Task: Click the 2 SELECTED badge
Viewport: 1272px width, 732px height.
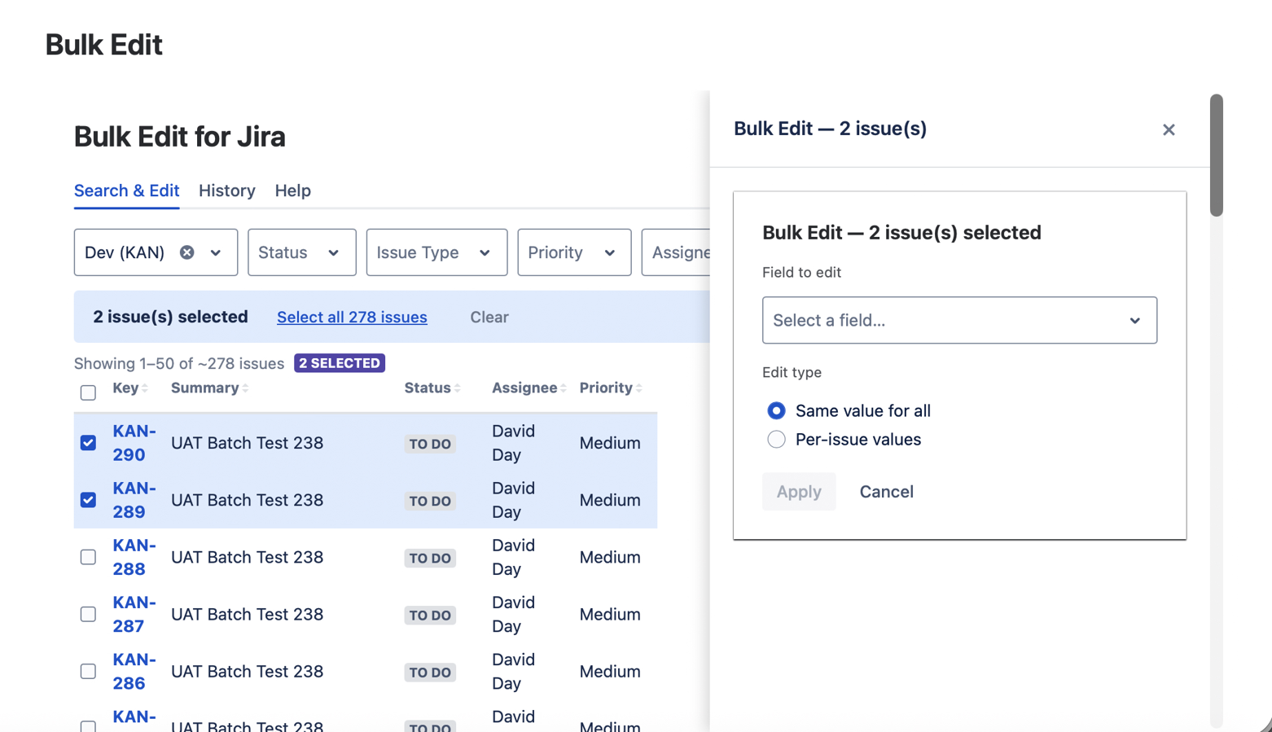Action: (340, 363)
